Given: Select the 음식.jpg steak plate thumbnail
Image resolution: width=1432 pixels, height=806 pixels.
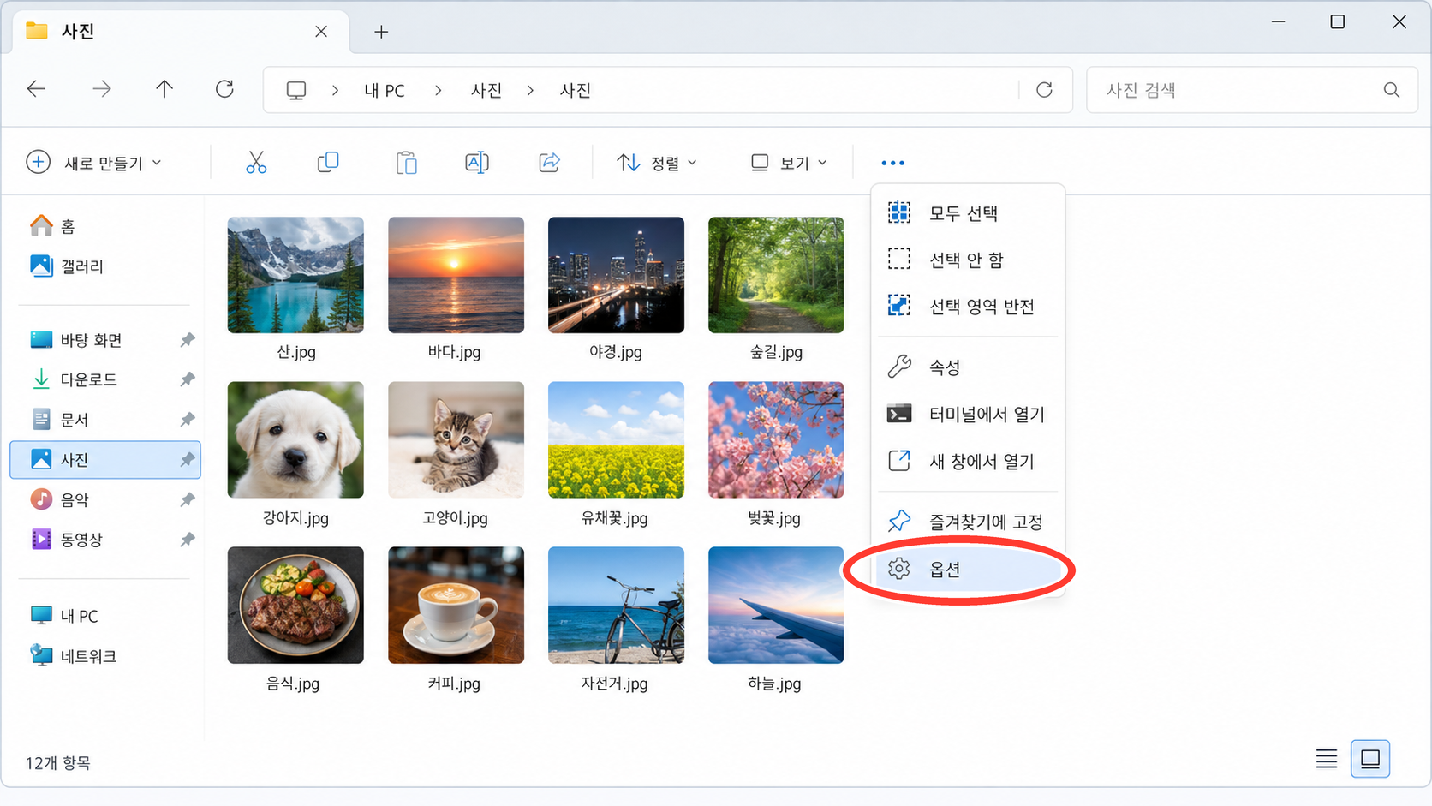Looking at the screenshot, I should (295, 605).
